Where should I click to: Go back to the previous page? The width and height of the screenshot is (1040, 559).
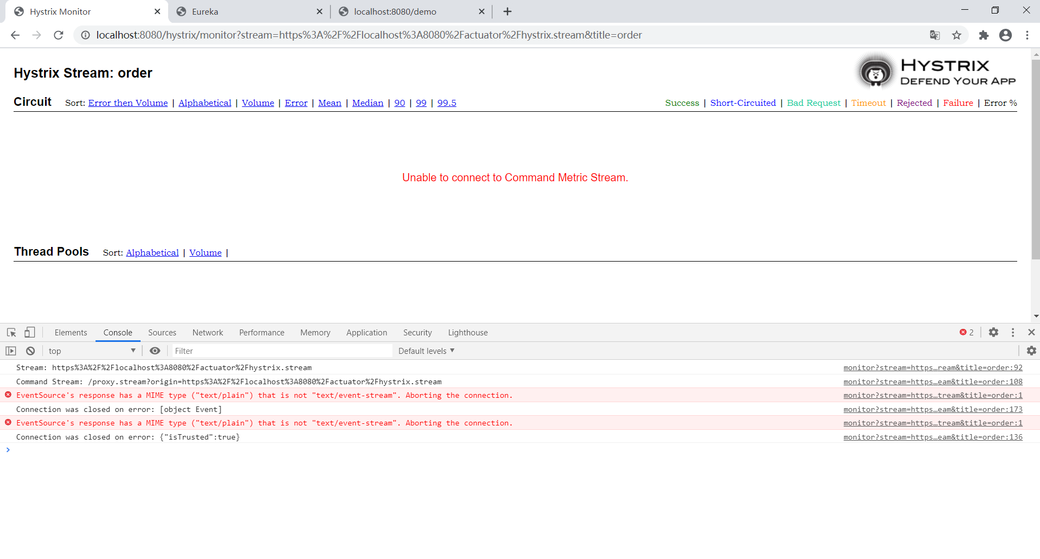pyautogui.click(x=15, y=35)
